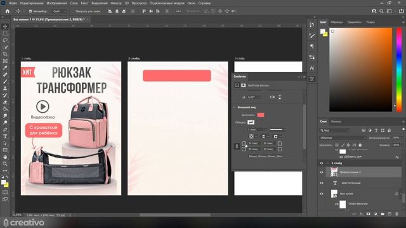
Task: Click the stroke swatch in Properties
Action: [251, 122]
